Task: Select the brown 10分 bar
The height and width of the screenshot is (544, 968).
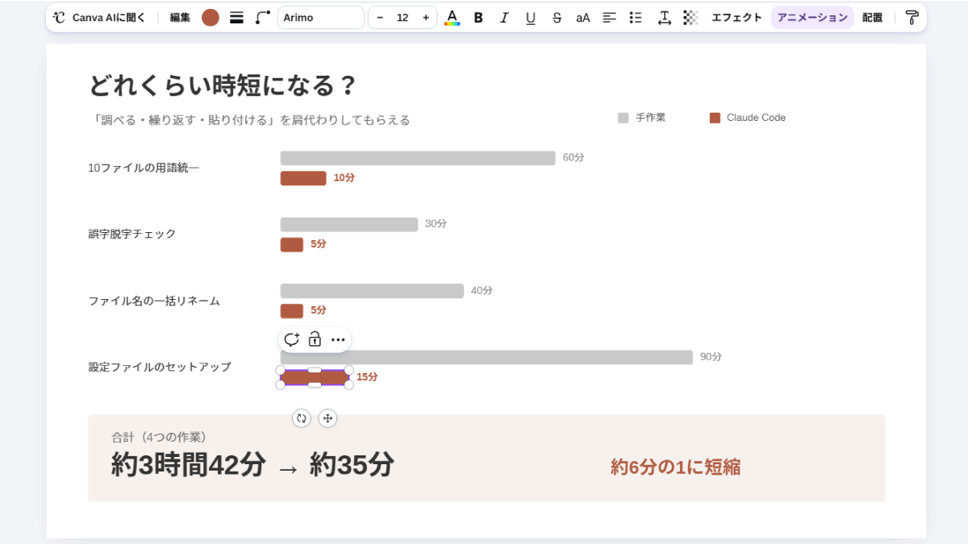Action: coord(303,178)
